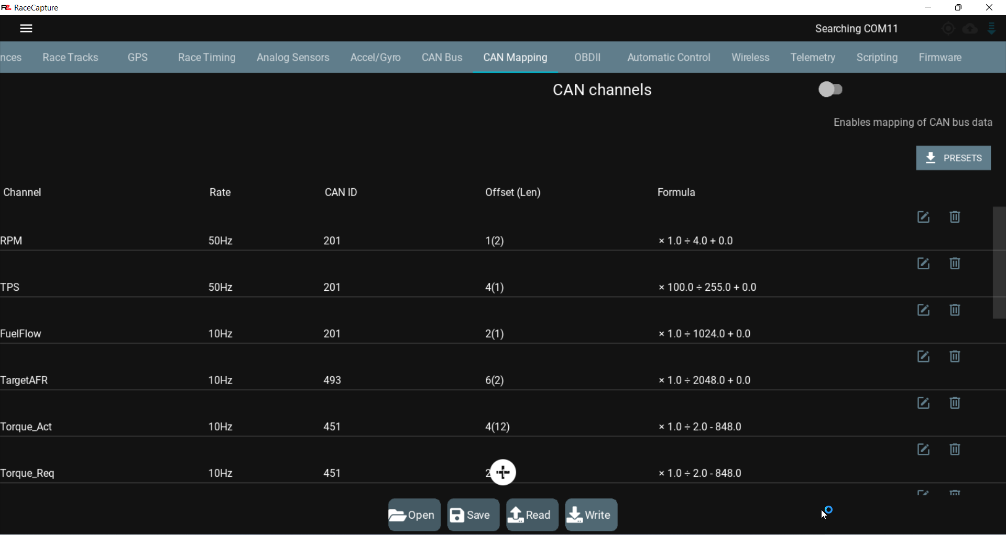This screenshot has height=535, width=1006.
Task: Click the cloud telemetry status icon
Action: [x=970, y=29]
